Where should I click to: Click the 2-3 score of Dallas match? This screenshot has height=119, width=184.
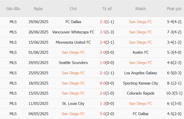102,22
